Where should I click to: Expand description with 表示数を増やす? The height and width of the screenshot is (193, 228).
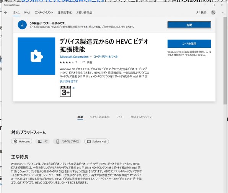[68, 81]
